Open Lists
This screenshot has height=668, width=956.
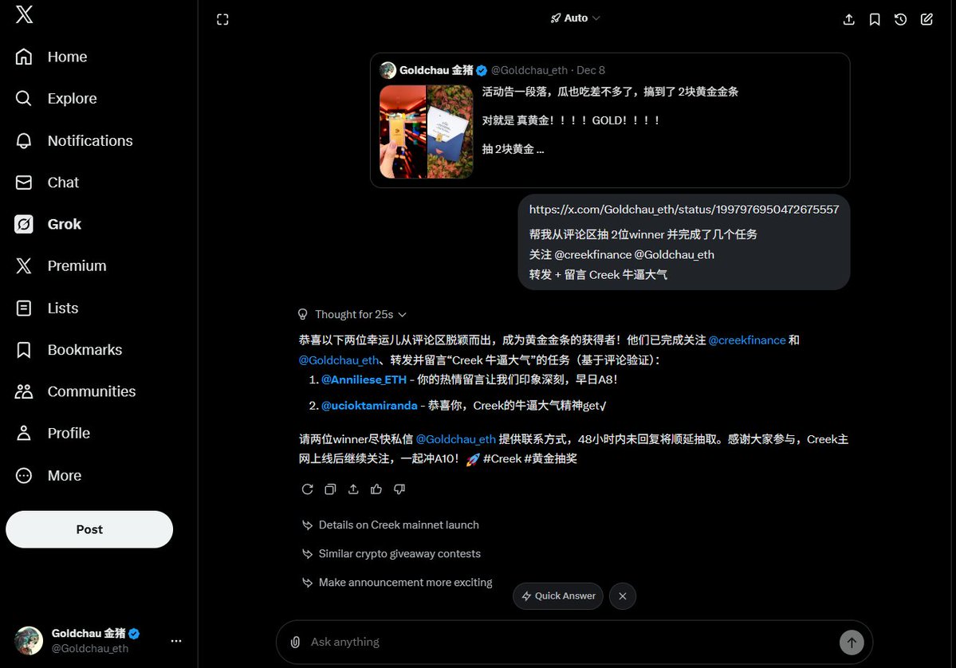click(x=48, y=308)
